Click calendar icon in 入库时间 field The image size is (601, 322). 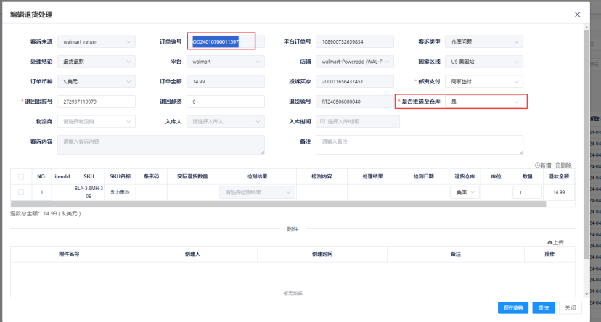(322, 121)
